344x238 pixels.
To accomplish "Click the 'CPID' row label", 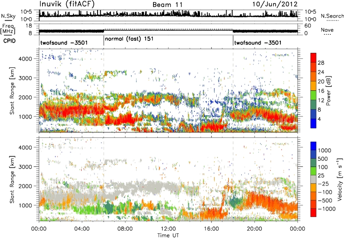I will [9, 41].
